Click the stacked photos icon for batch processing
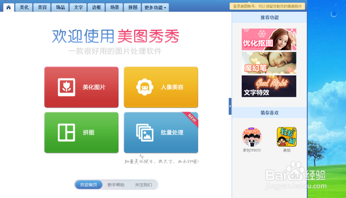Image resolution: width=346 pixels, height=198 pixels. click(x=145, y=132)
